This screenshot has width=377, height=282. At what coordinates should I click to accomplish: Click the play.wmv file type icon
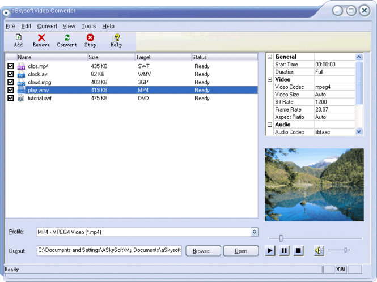(21, 90)
